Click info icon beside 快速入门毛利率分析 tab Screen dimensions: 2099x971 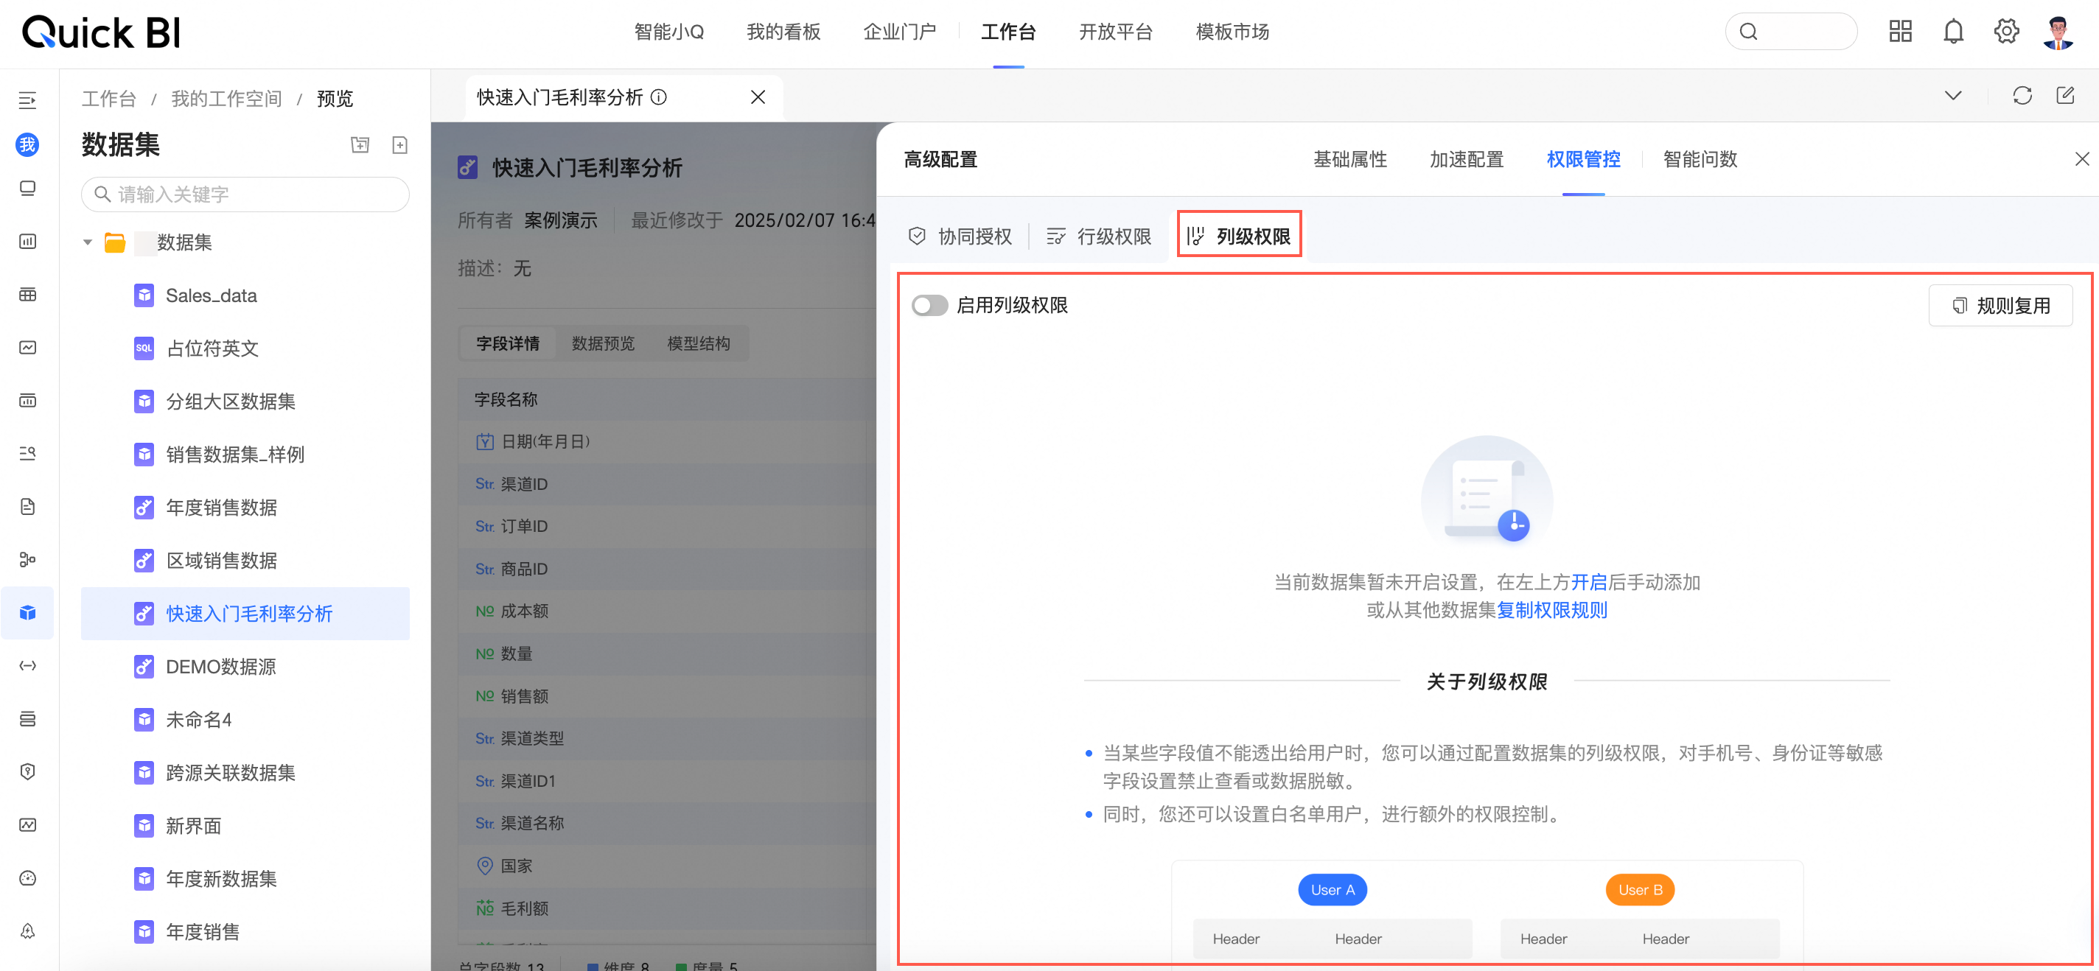(659, 98)
